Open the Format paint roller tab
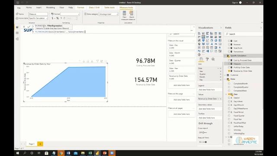This screenshot has width=277, height=156. click(x=207, y=59)
